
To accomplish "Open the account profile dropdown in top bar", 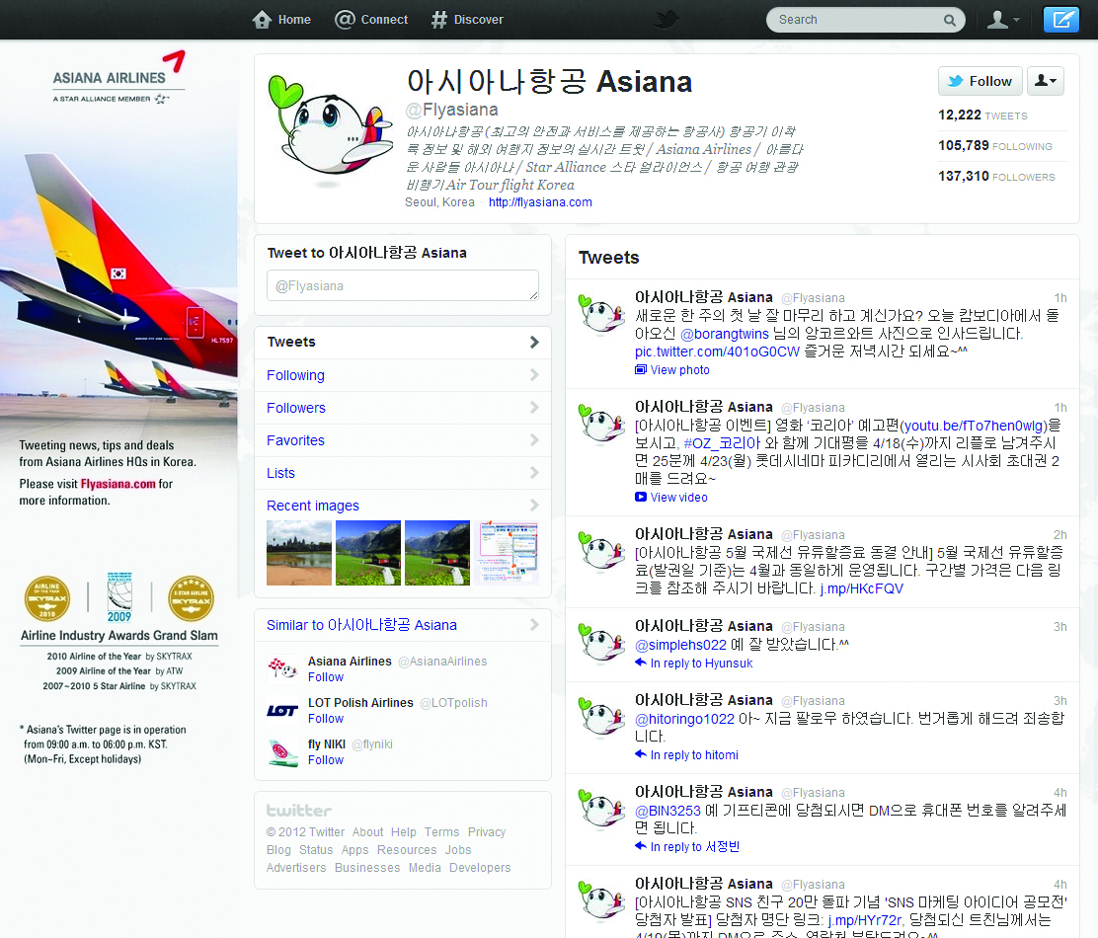I will 1003,19.
